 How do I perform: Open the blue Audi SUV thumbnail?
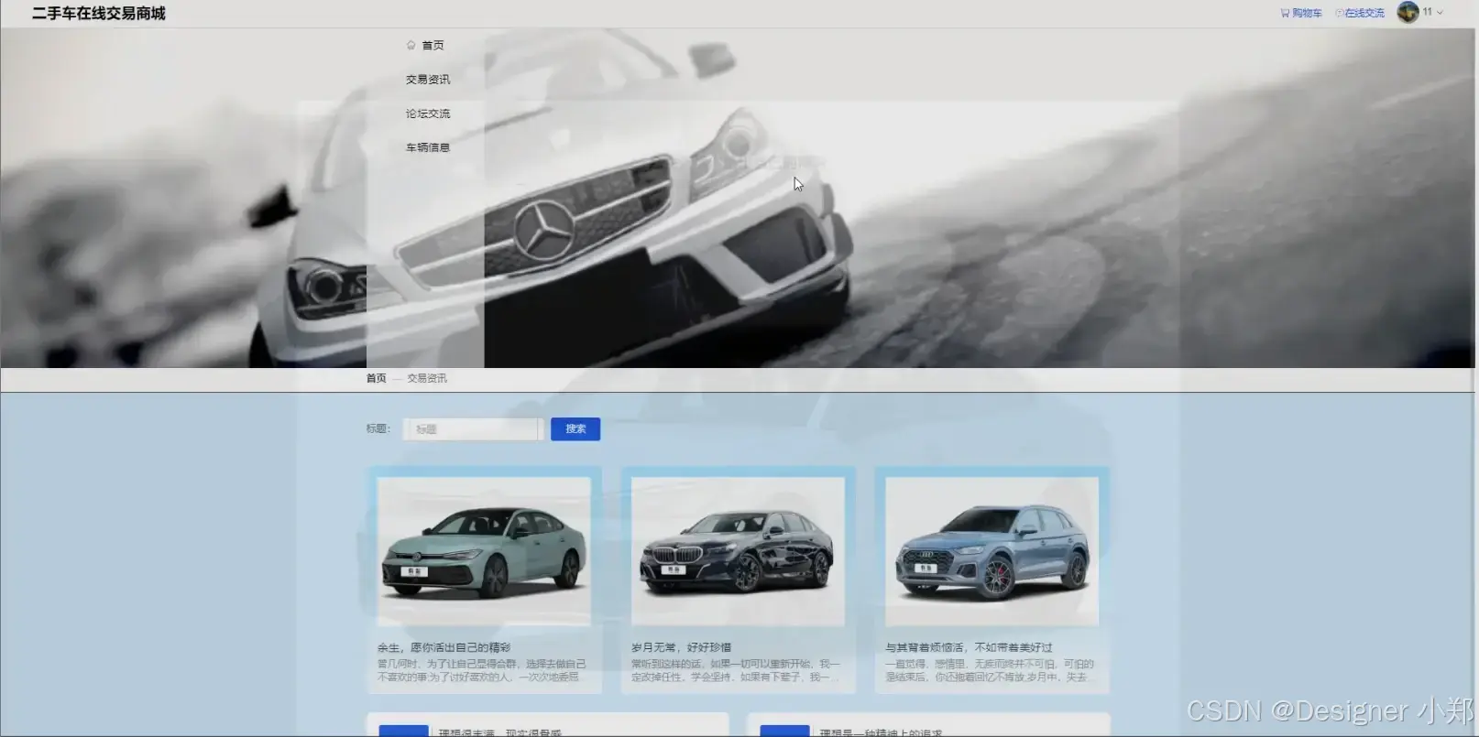[x=991, y=551]
